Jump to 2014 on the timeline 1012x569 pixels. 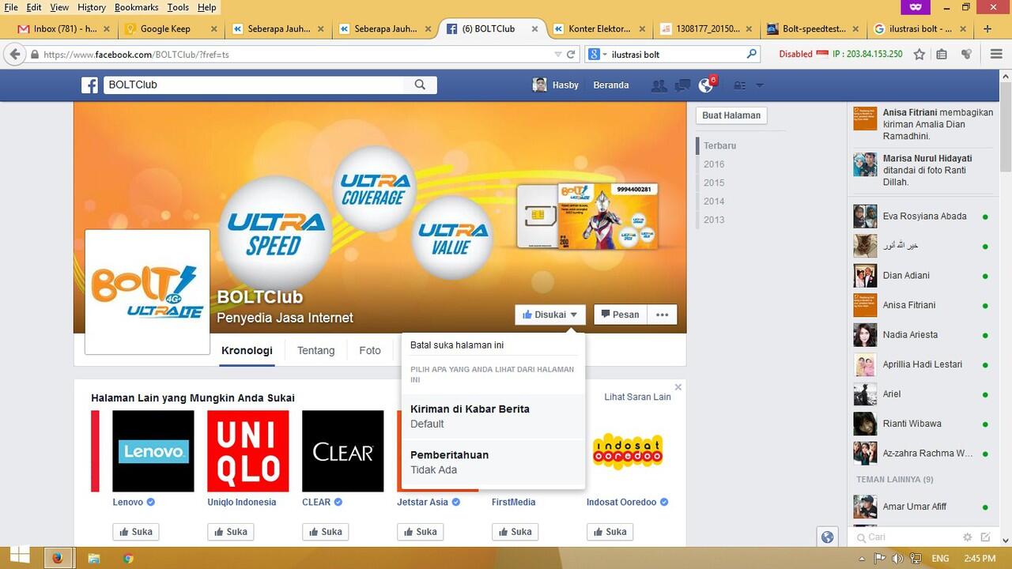coord(714,202)
